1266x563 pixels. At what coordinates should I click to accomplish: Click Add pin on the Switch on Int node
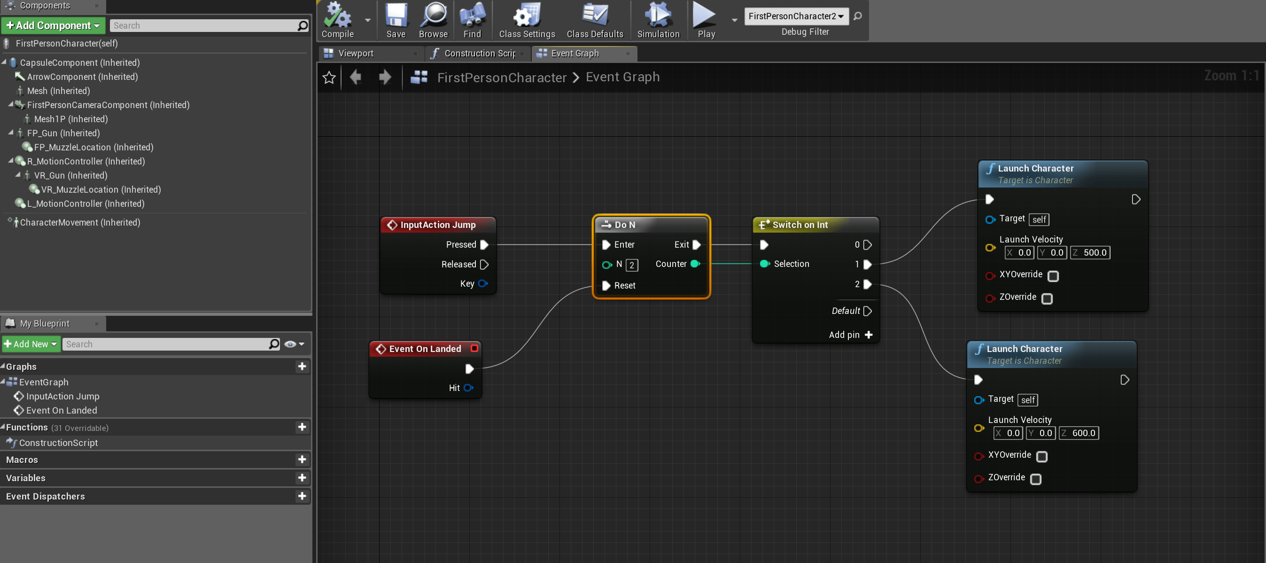pos(851,334)
